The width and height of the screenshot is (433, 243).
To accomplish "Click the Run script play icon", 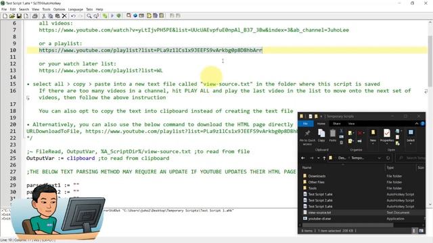I will 112,16.
